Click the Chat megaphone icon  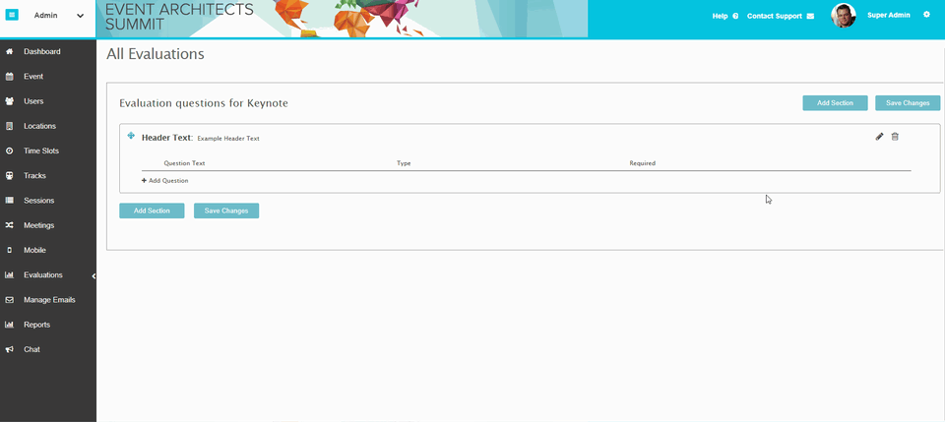9,349
